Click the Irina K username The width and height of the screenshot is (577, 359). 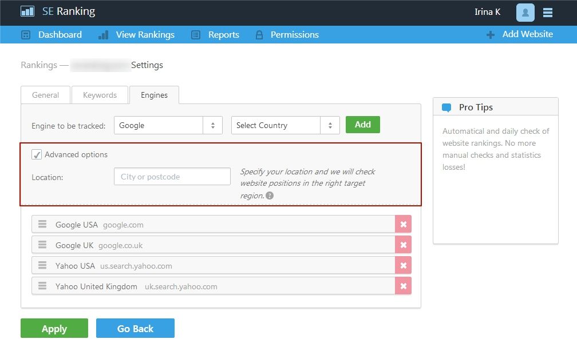tap(487, 12)
